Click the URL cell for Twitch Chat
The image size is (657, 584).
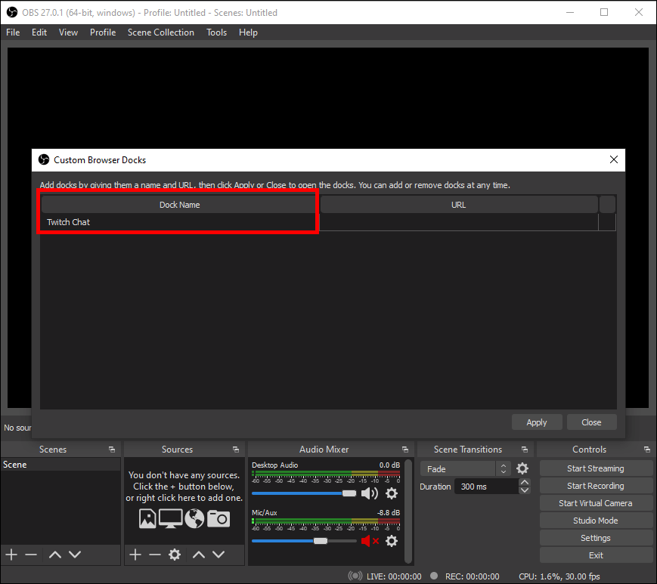click(x=459, y=222)
